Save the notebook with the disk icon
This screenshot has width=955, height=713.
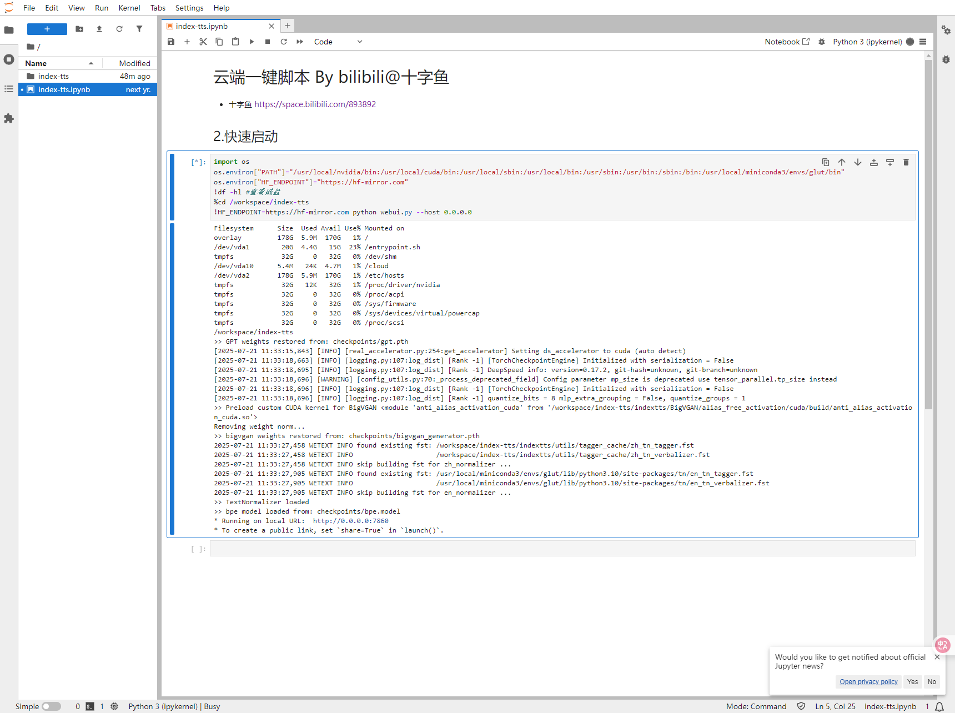click(171, 42)
